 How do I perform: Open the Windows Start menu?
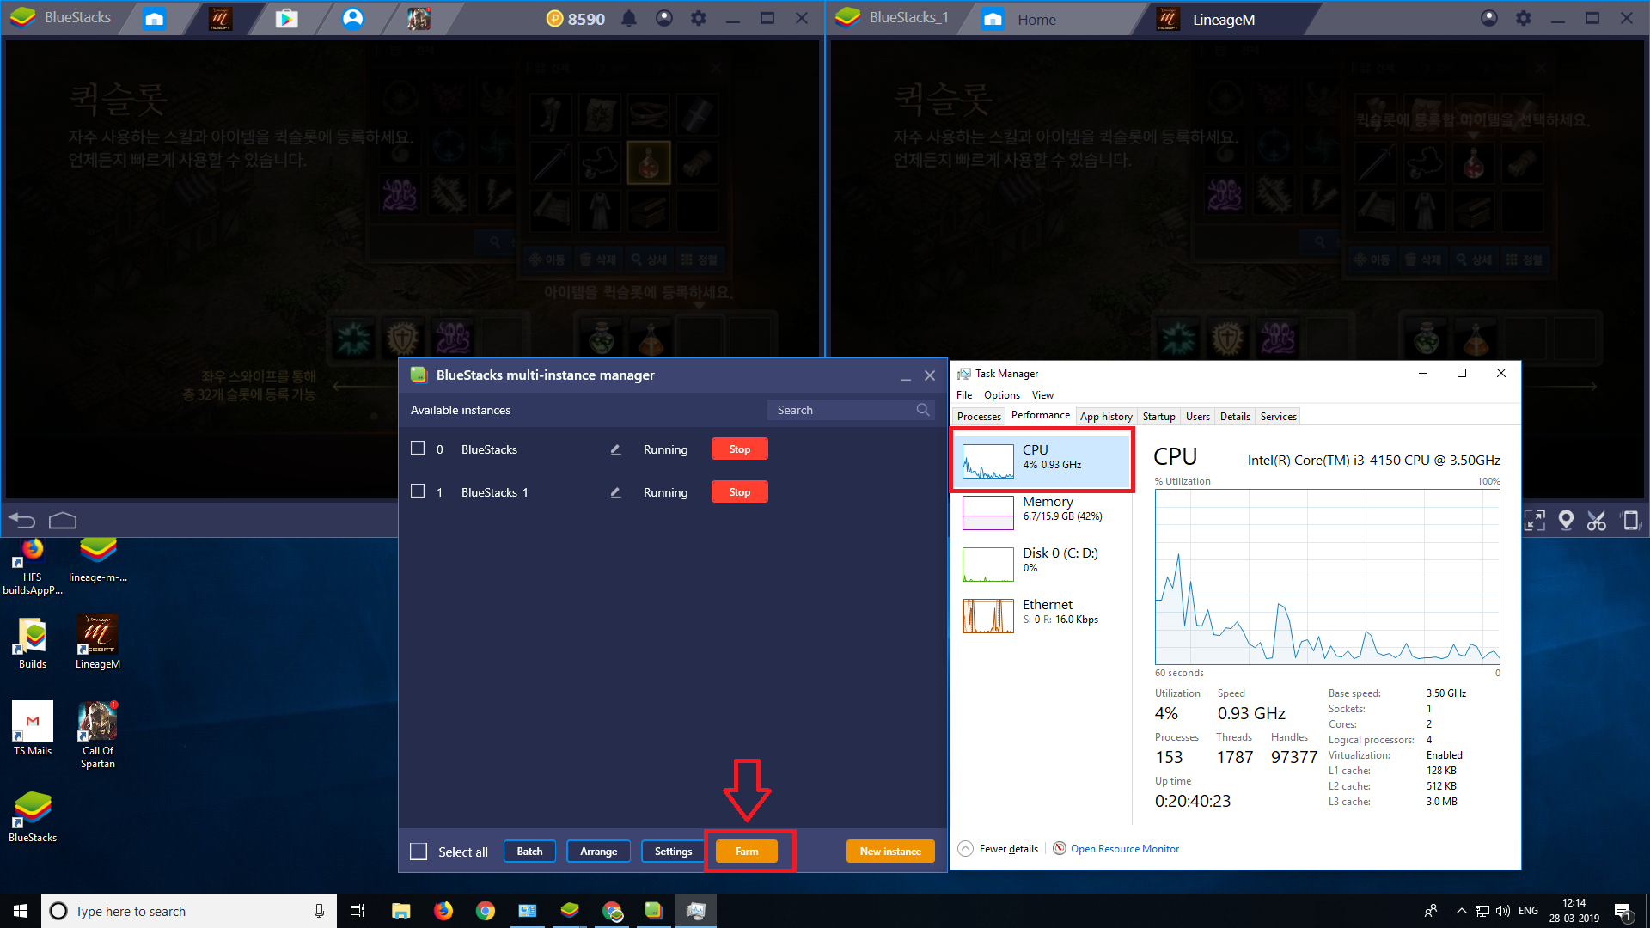pos(21,911)
